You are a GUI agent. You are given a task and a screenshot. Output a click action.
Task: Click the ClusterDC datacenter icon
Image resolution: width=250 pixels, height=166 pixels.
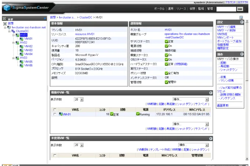tap(13, 31)
